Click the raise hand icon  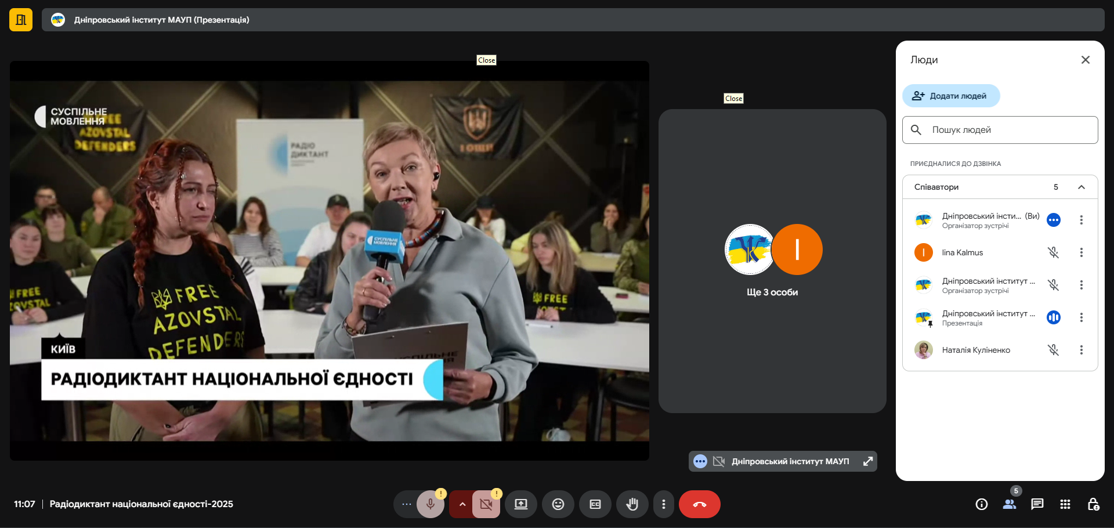pyautogui.click(x=632, y=504)
